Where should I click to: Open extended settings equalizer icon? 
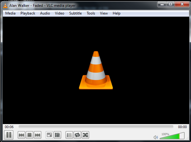[57, 135]
